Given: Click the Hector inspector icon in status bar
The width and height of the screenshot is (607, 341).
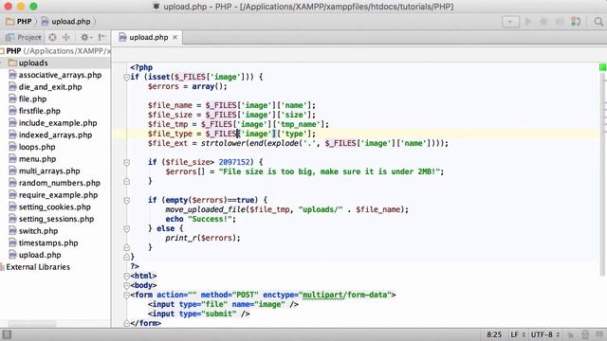Looking at the screenshot, I should point(585,334).
